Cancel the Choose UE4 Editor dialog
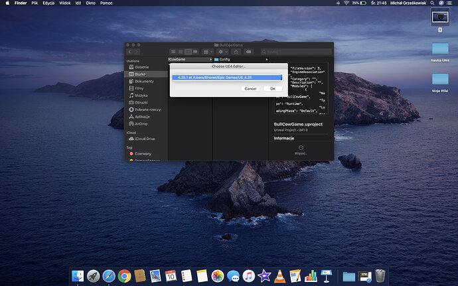 251,88
